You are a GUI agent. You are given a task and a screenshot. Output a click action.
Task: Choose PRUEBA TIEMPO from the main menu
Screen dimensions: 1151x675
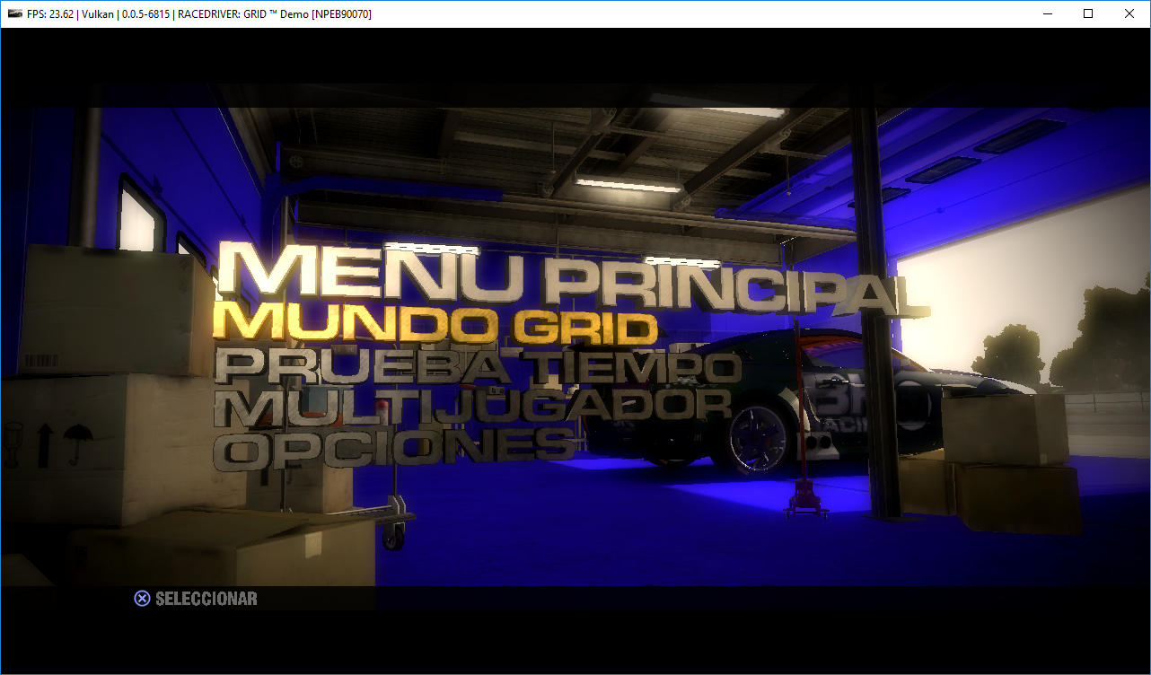(479, 366)
